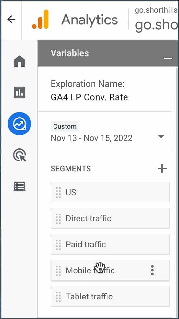Select the Explore icon in sidebar
This screenshot has height=319, width=179.
pos(19,124)
